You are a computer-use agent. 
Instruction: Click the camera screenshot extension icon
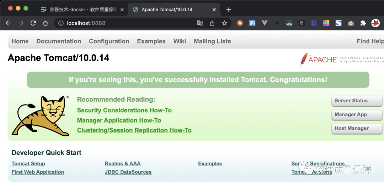351,23
